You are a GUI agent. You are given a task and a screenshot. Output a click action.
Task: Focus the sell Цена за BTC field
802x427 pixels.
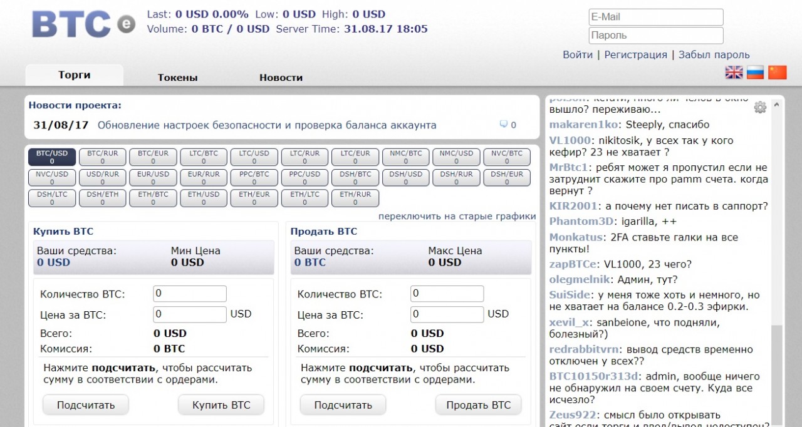[447, 314]
